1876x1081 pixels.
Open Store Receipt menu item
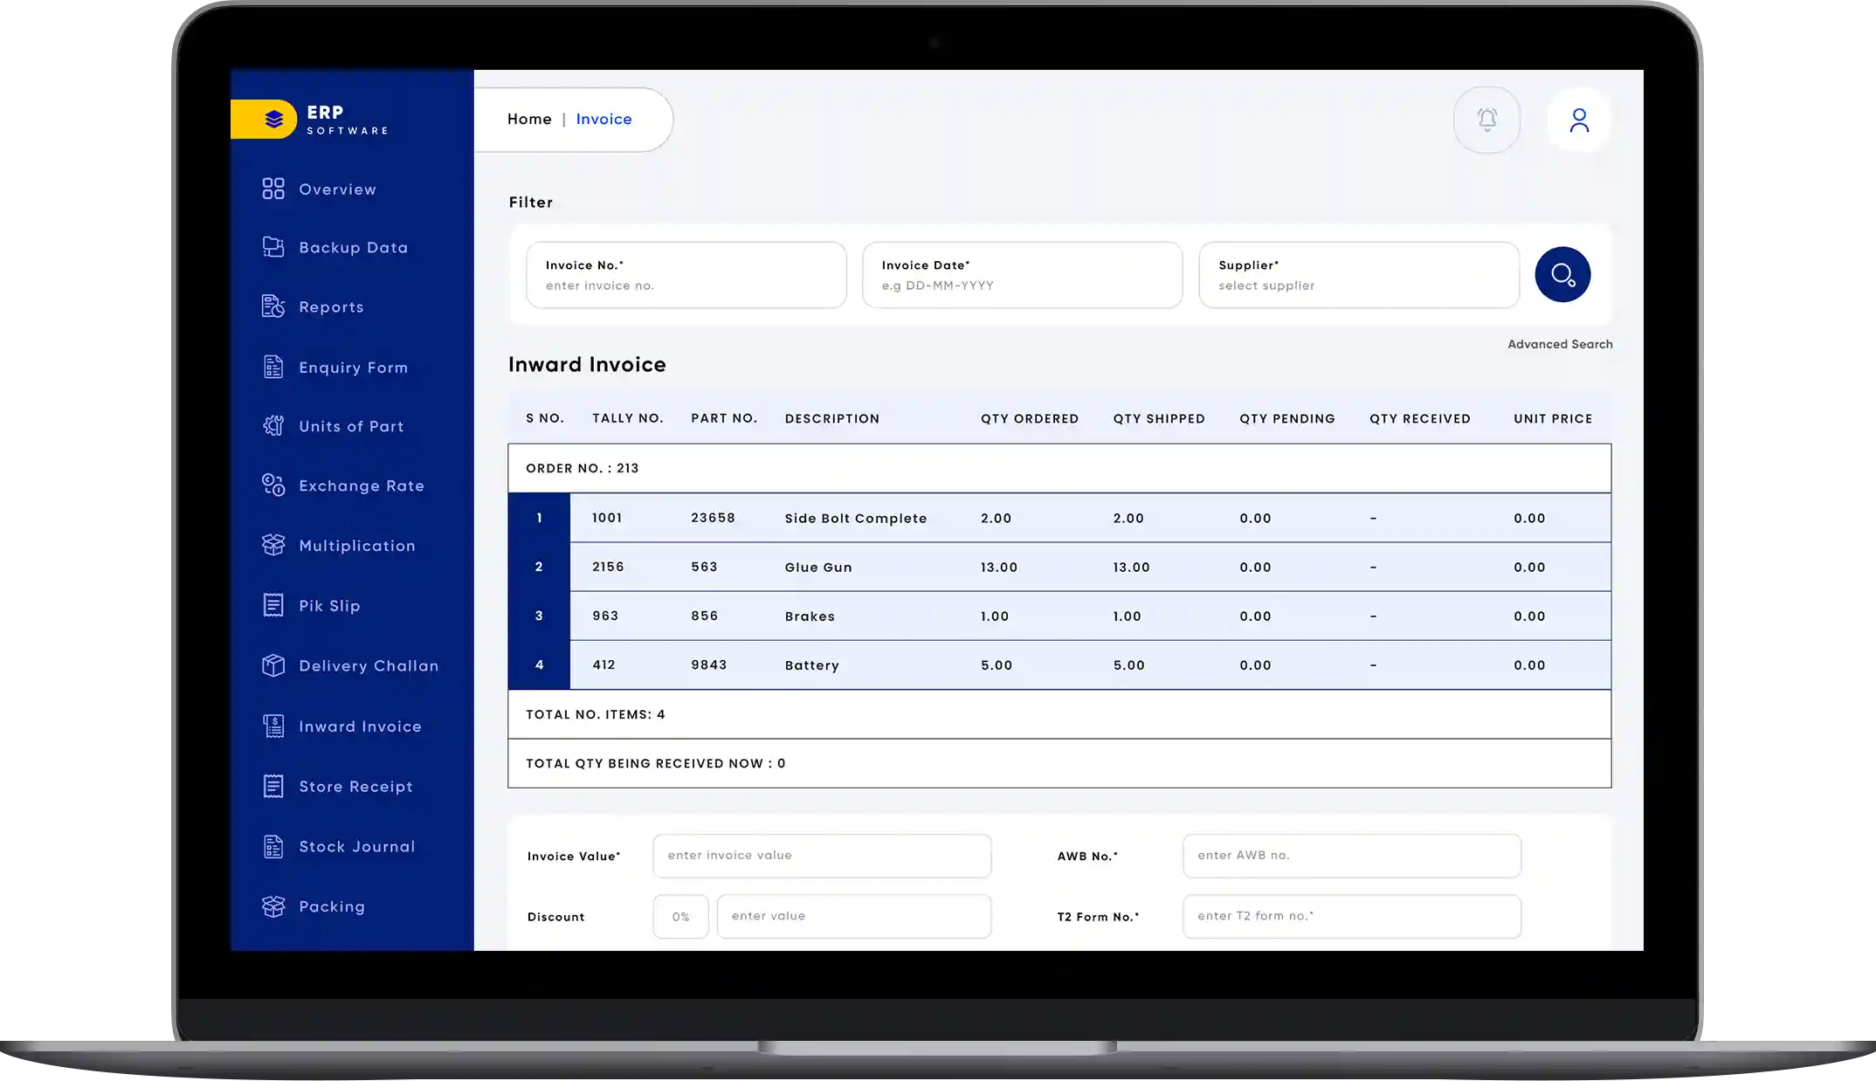355,787
